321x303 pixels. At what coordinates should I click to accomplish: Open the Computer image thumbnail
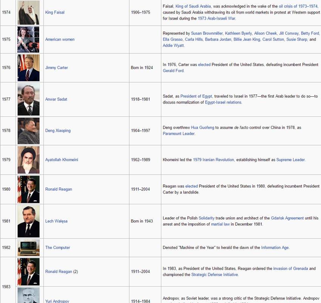coord(28,247)
